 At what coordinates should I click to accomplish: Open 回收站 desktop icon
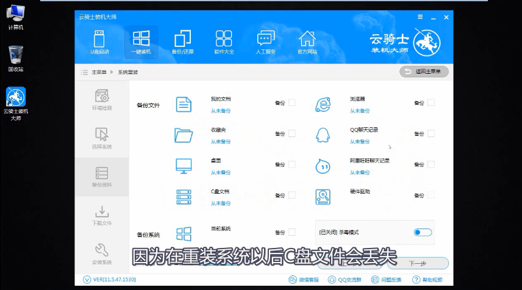[x=16, y=59]
